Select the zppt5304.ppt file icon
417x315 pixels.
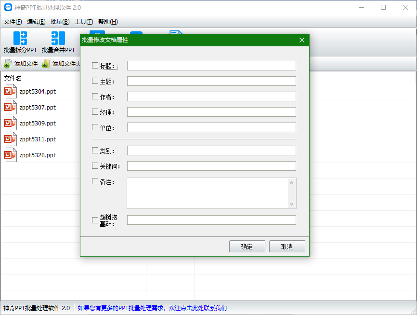(x=11, y=92)
